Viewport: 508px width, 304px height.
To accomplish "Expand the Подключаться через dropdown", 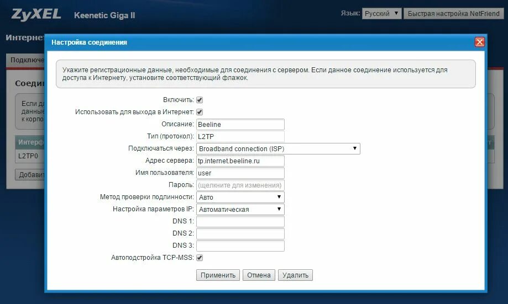I will [278, 149].
